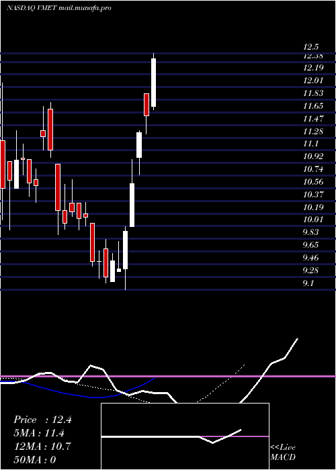Click the 9.83 price axis label
The image size is (336, 470).
coord(310,232)
